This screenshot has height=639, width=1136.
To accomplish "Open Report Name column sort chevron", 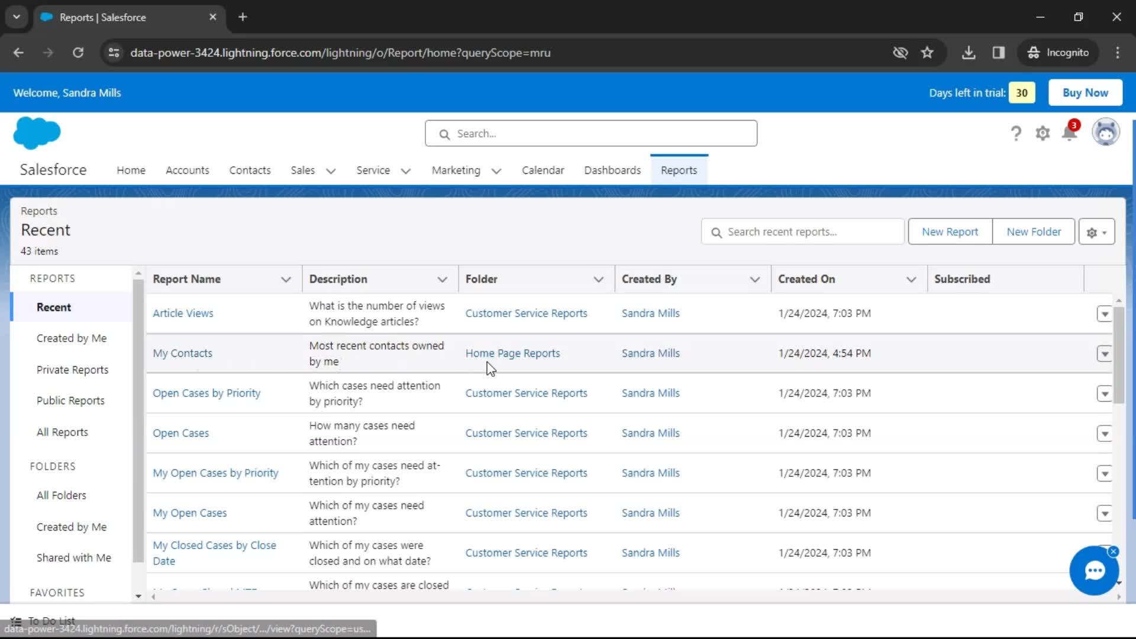I will [x=286, y=279].
